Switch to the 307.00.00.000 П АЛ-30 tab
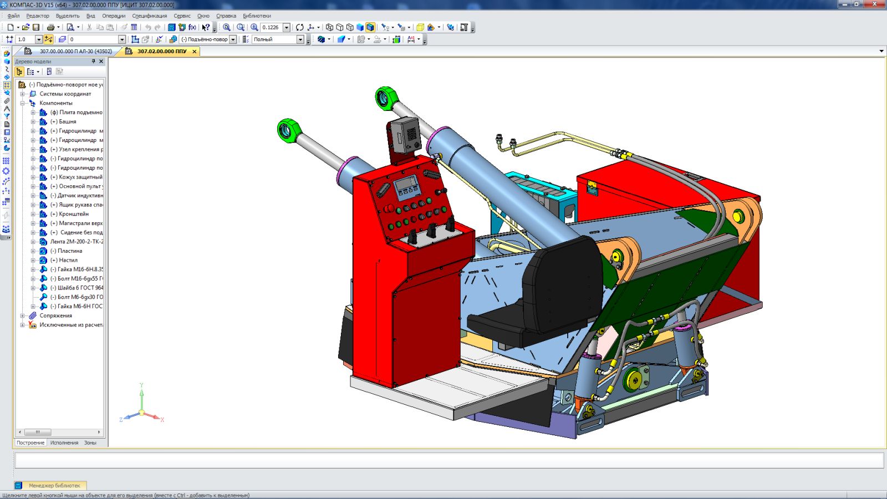887x499 pixels. tap(75, 51)
